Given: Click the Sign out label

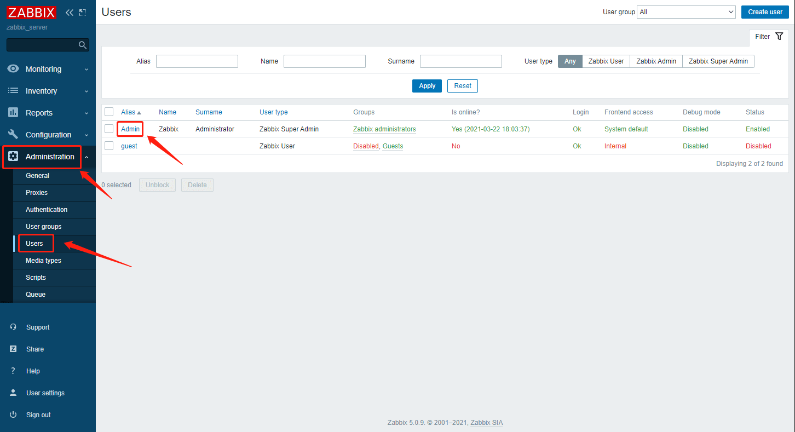Looking at the screenshot, I should pos(38,415).
